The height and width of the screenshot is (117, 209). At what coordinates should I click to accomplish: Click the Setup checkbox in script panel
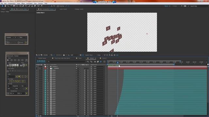tap(19, 43)
